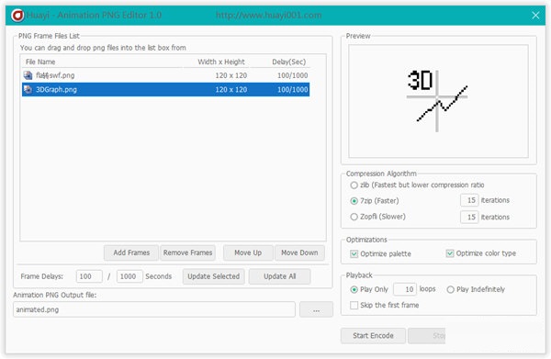Click the output file name field
Viewport: 551px width, 359px height.
(x=154, y=309)
